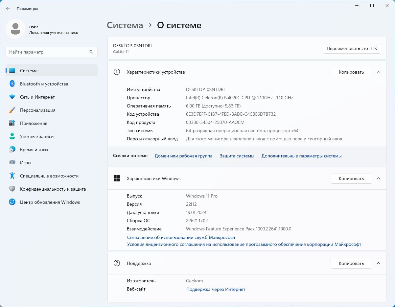Open Приложения settings page
Screen dimensions: 395x307
click(x=52, y=123)
